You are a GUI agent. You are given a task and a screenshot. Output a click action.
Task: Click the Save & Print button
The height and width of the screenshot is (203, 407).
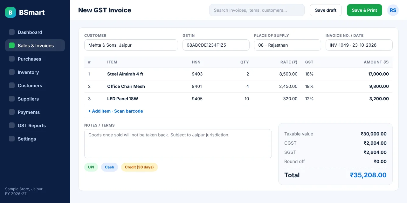[364, 10]
